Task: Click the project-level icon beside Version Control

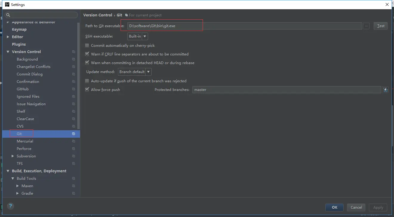Action: (73, 52)
